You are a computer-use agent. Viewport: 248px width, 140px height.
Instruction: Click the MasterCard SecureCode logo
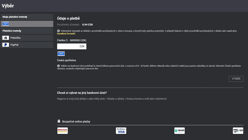click(63, 131)
